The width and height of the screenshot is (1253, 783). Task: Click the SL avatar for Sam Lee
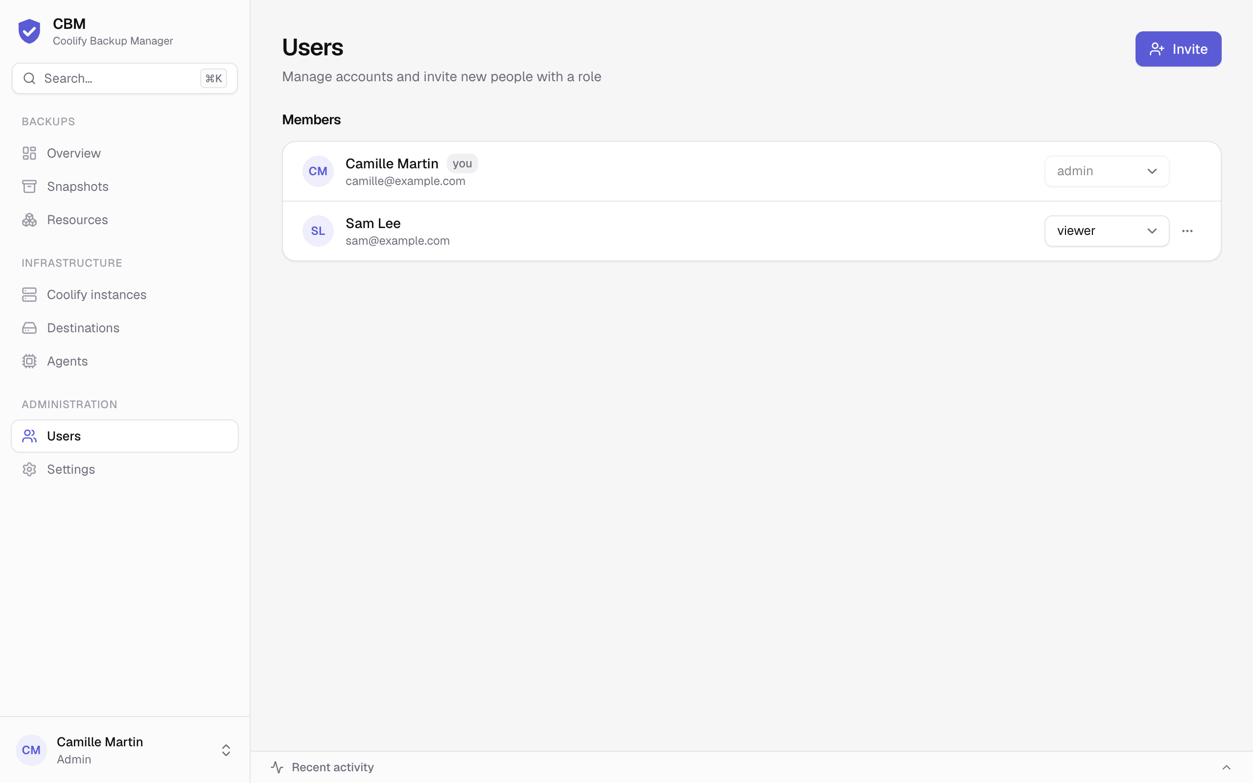pos(318,230)
